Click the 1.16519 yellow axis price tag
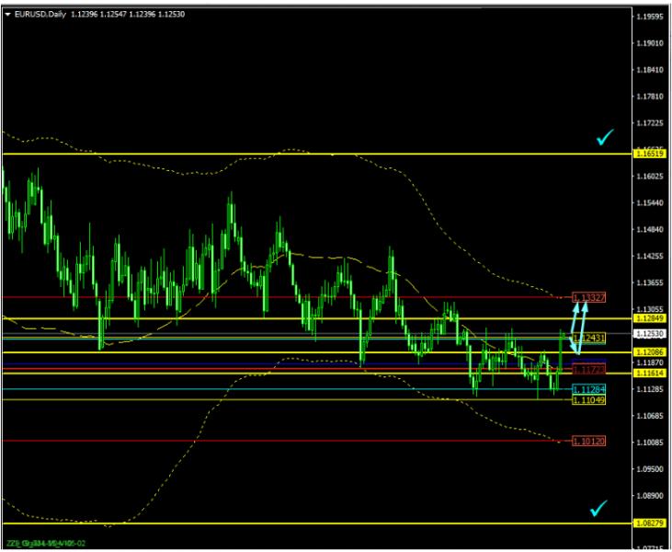Viewport: 672px width, 552px height. (650, 153)
